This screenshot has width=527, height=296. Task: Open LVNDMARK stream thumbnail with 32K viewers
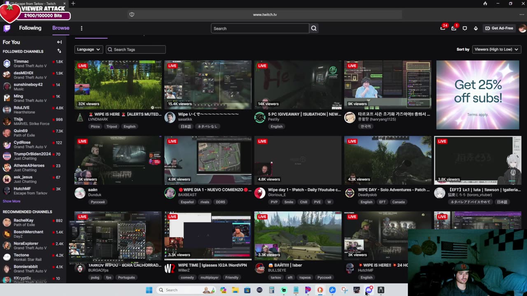118,85
